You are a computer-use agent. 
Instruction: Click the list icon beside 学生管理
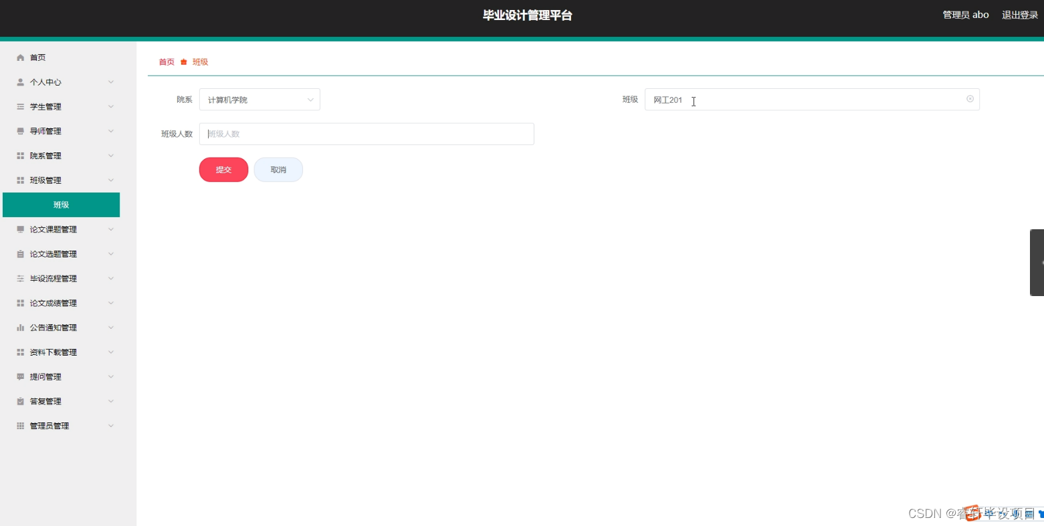coord(20,106)
